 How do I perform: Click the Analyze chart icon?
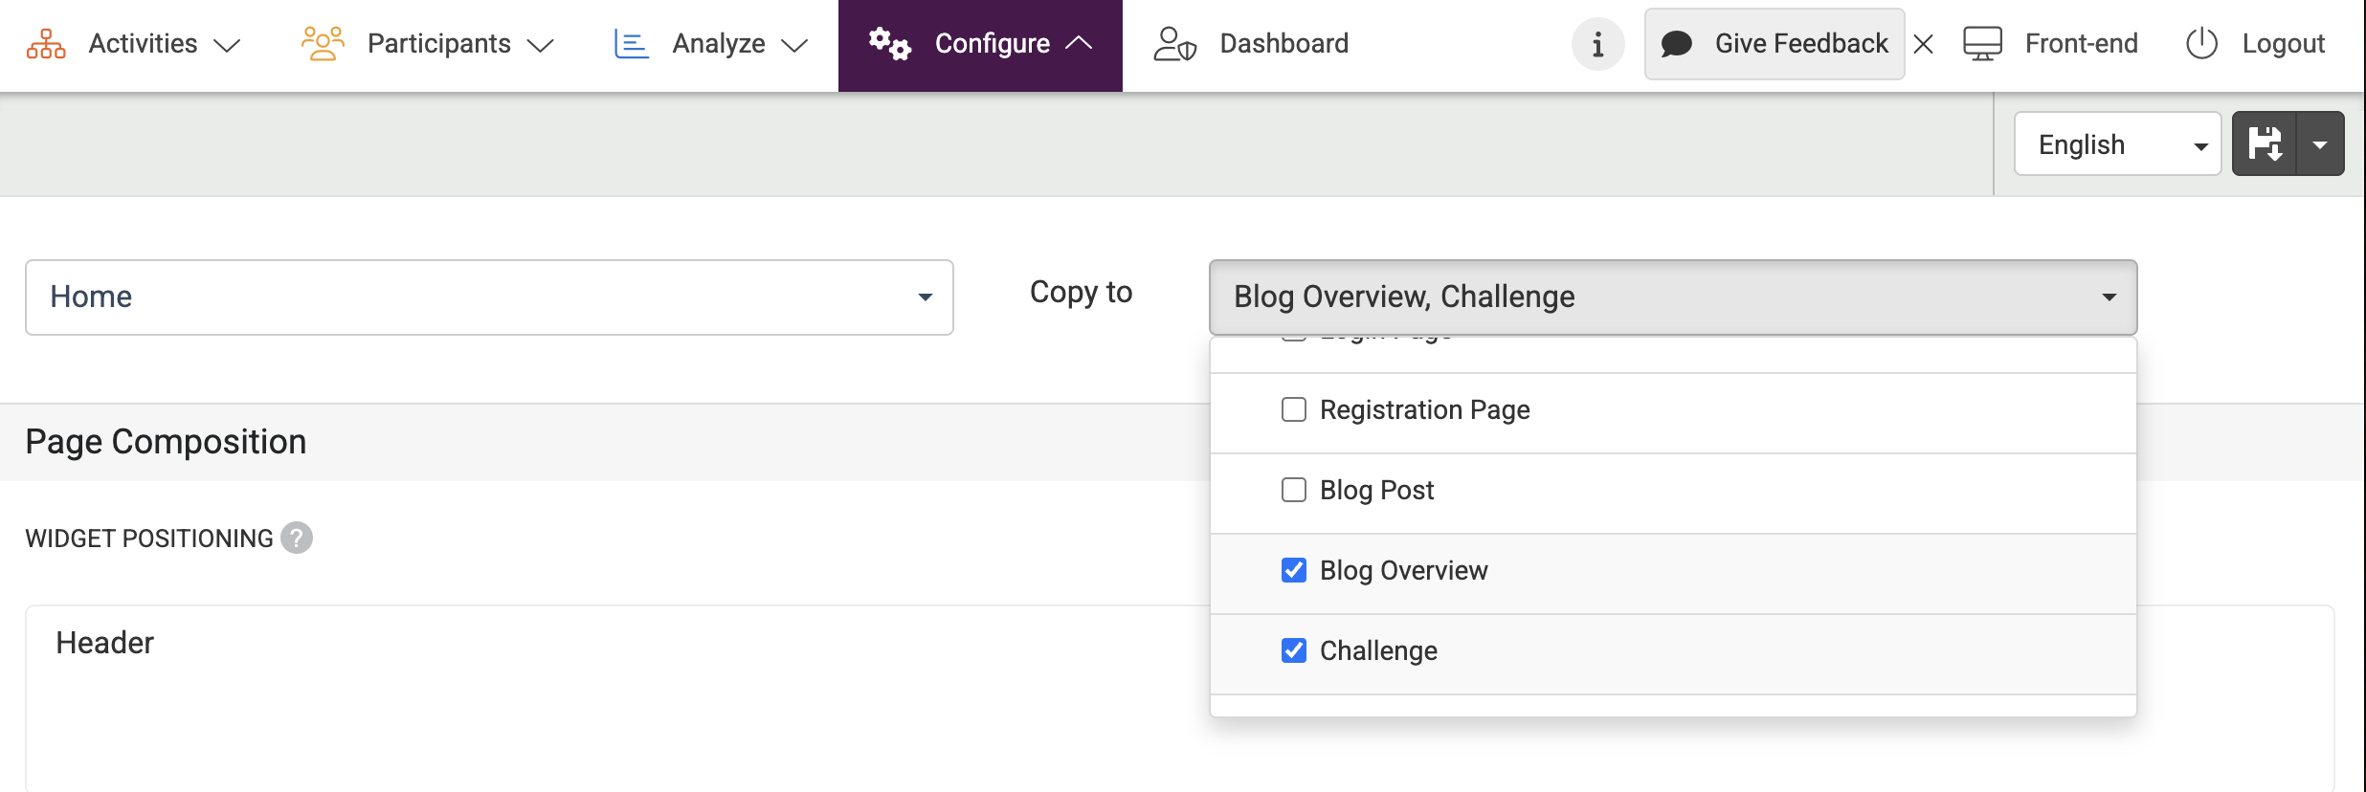pyautogui.click(x=631, y=44)
